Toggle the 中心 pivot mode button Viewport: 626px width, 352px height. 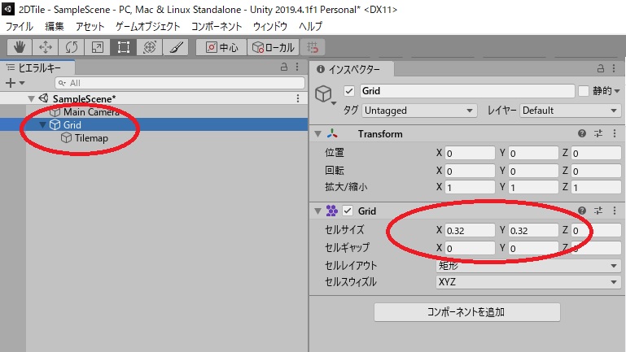click(221, 47)
